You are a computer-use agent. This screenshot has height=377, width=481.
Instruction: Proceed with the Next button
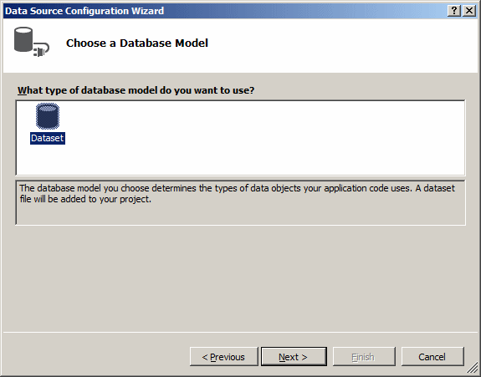pyautogui.click(x=294, y=356)
